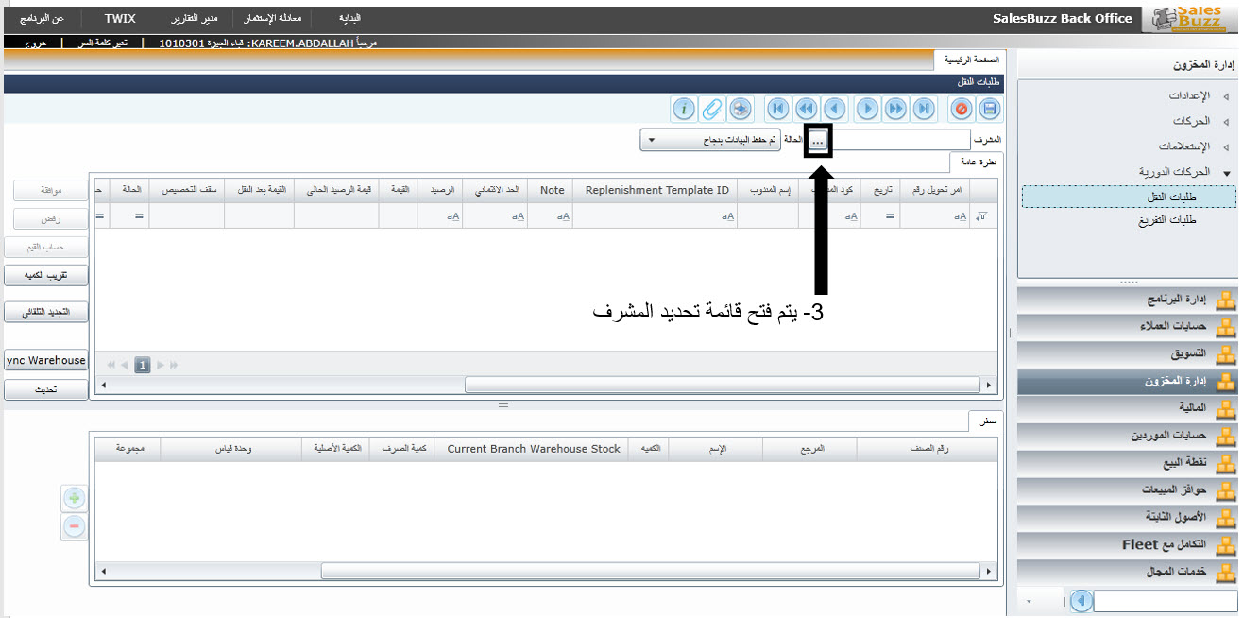This screenshot has width=1243, height=618.
Task: Click the upper grid horizontal scrollbar
Action: click(x=722, y=385)
